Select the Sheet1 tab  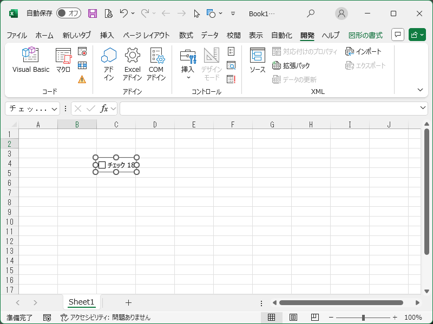82,302
